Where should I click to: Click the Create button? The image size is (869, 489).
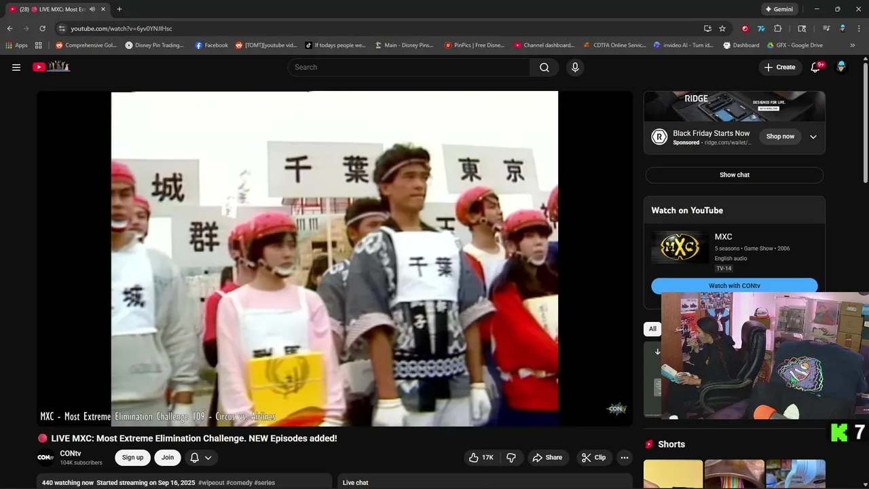pos(779,67)
